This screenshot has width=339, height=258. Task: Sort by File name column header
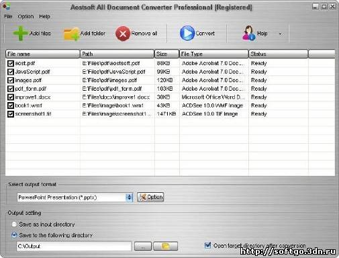[42, 54]
